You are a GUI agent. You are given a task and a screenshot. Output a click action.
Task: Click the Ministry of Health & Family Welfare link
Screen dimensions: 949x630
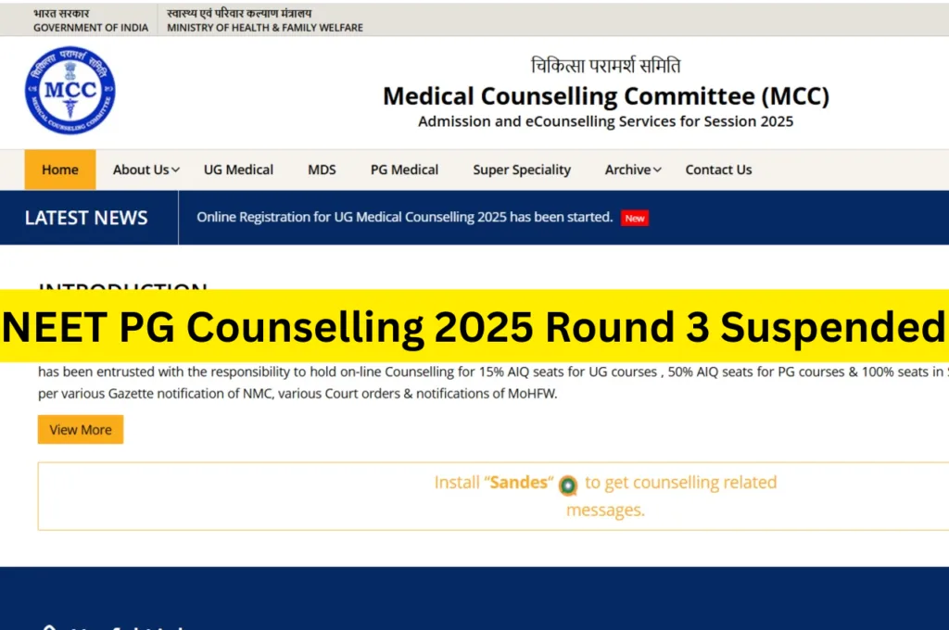pyautogui.click(x=265, y=20)
